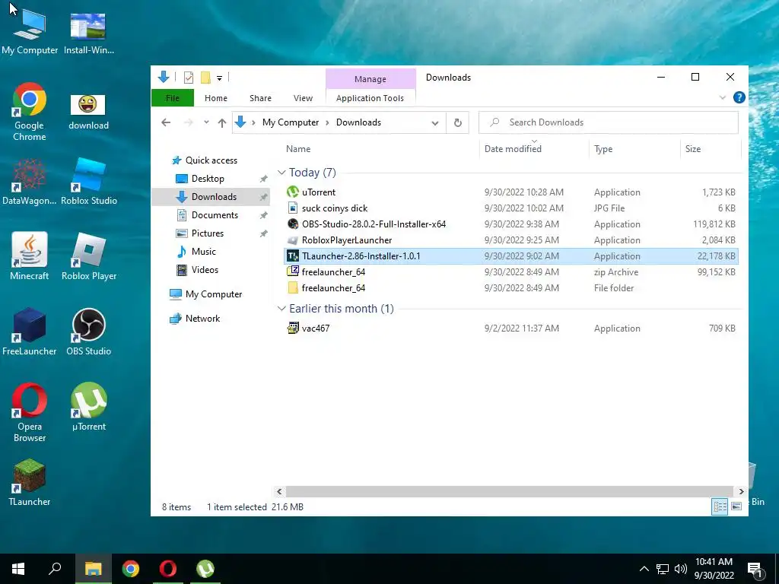The image size is (779, 584).
Task: Select the Opera Browser desktop shortcut
Action: point(30,412)
